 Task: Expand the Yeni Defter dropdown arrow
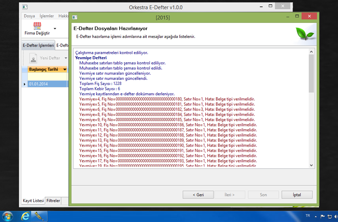65,58
